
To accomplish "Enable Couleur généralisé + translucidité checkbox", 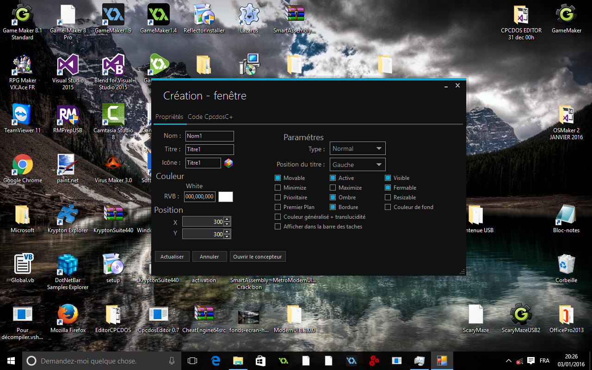I will pyautogui.click(x=278, y=217).
